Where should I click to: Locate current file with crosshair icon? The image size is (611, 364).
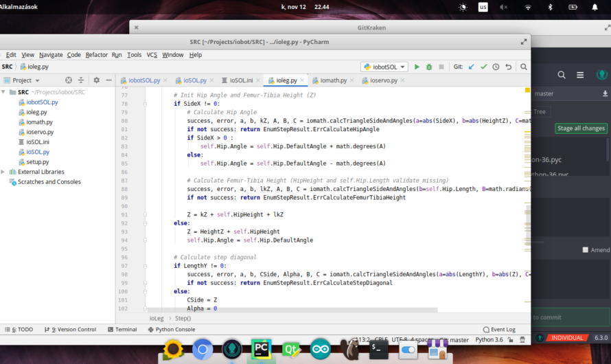click(x=69, y=80)
